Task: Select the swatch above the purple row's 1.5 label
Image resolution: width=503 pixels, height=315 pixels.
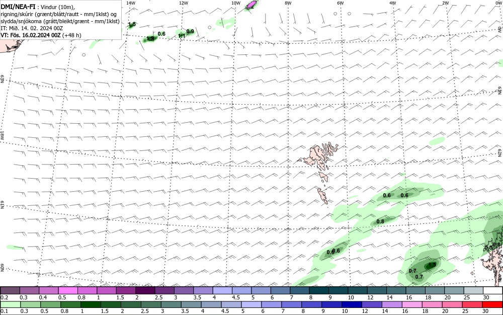Action: point(126,291)
